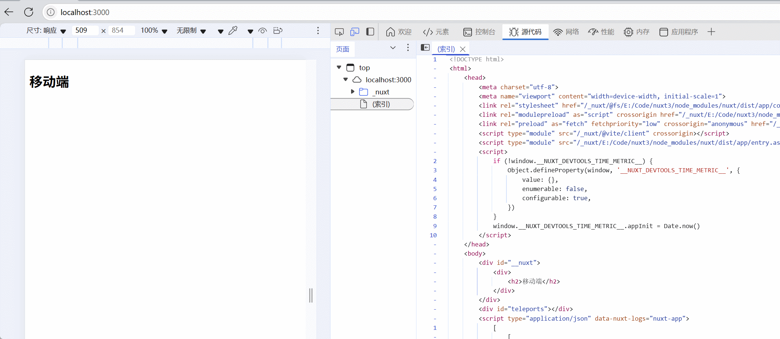
Task: Collapse the localhost:3000 tree node
Action: [346, 79]
